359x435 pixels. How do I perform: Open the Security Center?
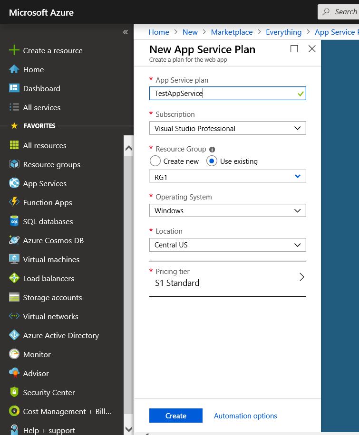click(49, 392)
